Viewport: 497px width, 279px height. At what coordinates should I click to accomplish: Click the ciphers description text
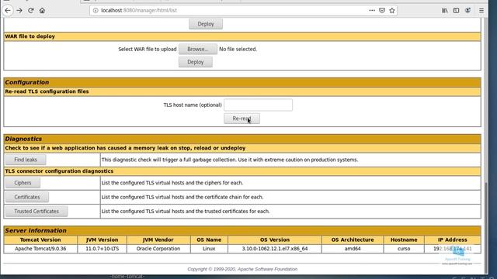click(172, 183)
